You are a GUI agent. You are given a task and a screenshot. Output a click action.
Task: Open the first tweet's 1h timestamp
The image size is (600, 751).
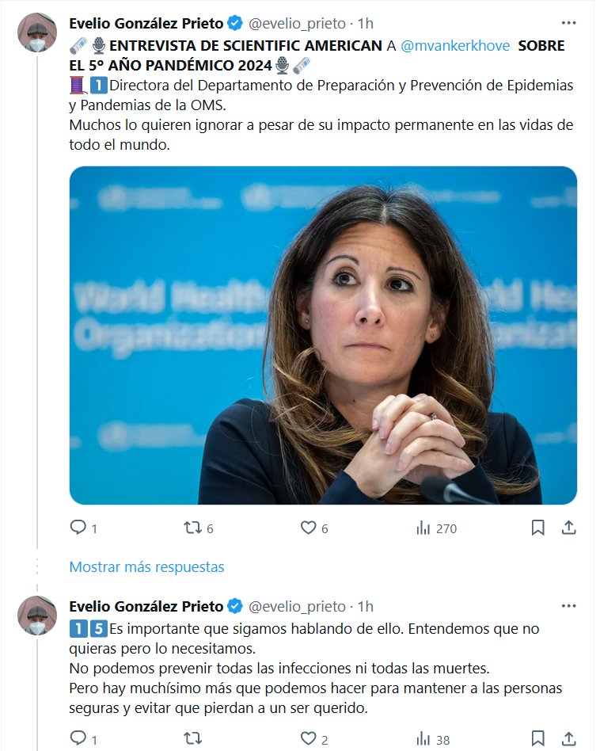(366, 23)
